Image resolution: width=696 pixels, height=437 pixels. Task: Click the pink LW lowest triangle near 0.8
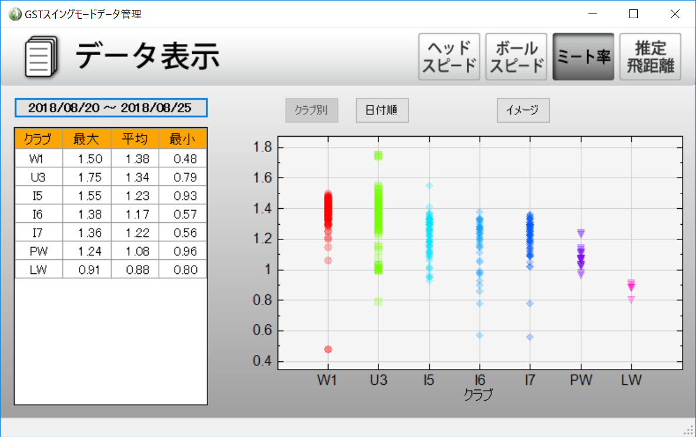coord(631,300)
